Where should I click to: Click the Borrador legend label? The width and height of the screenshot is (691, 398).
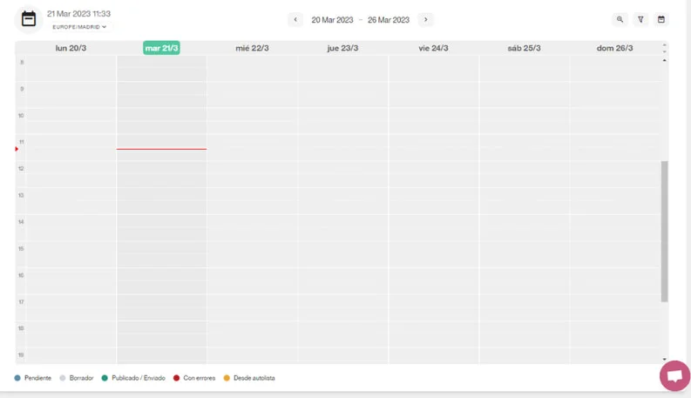82,378
